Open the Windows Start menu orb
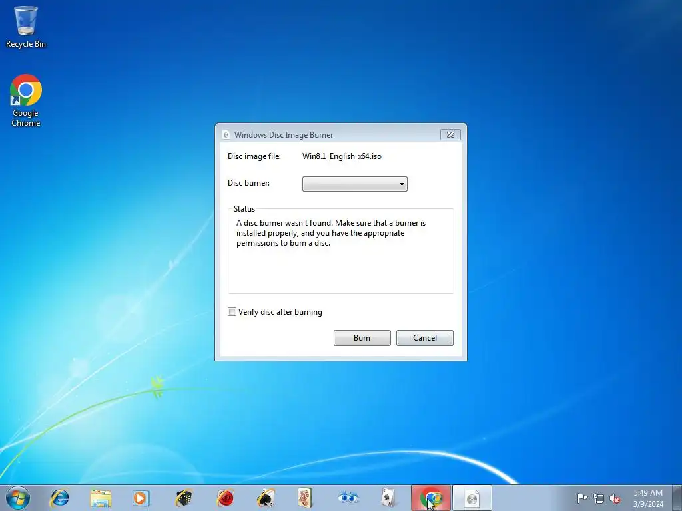Viewport: 682px width, 511px height. click(x=18, y=498)
